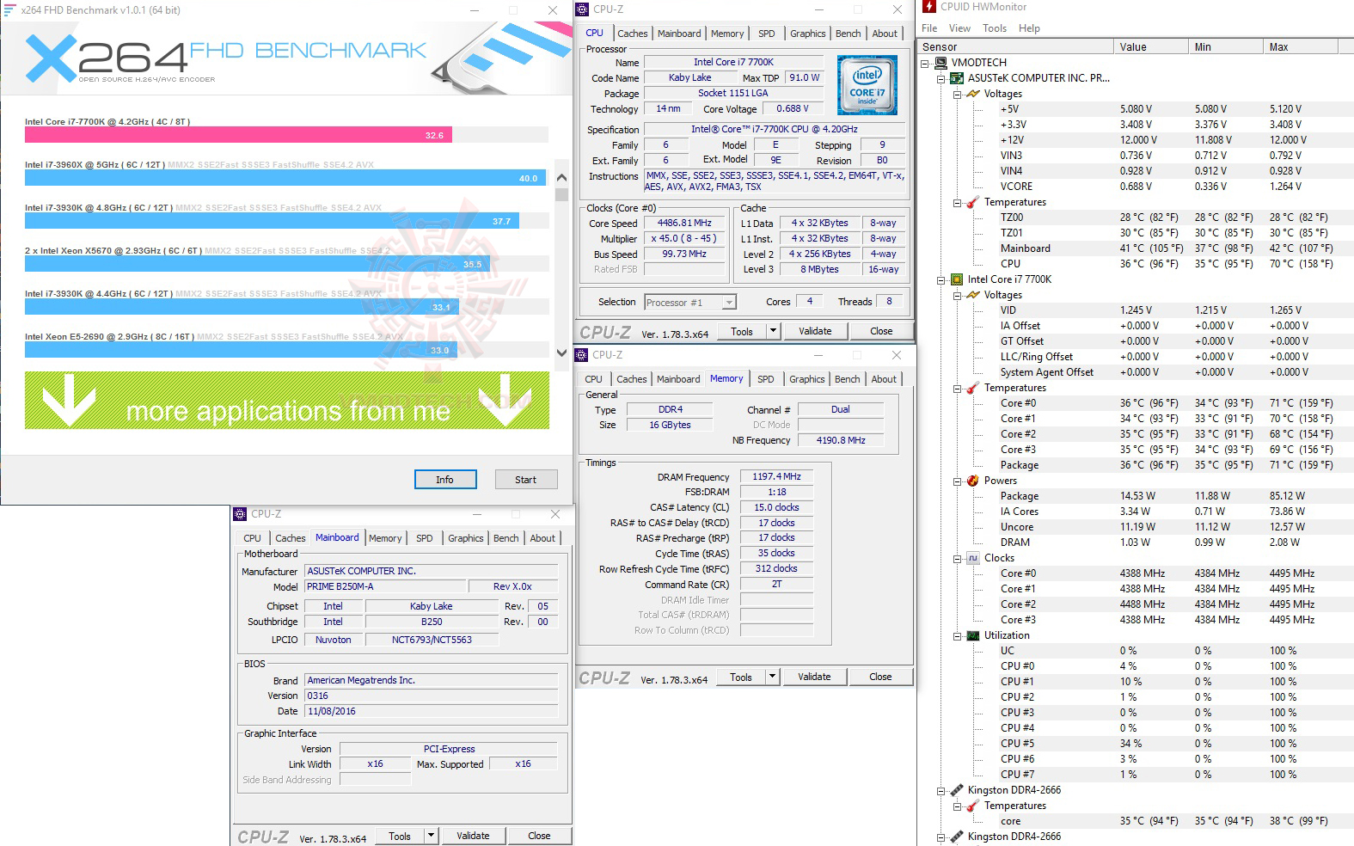Click the CPU-Z CPU window title icon

(583, 9)
